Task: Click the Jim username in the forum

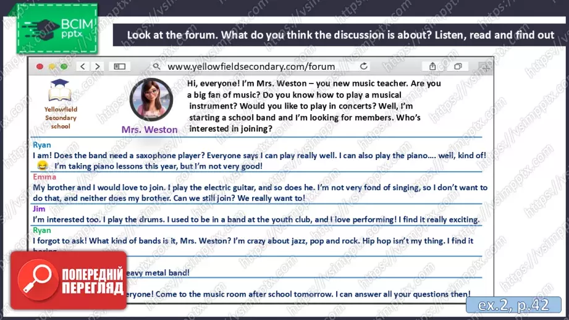Action: (38, 209)
